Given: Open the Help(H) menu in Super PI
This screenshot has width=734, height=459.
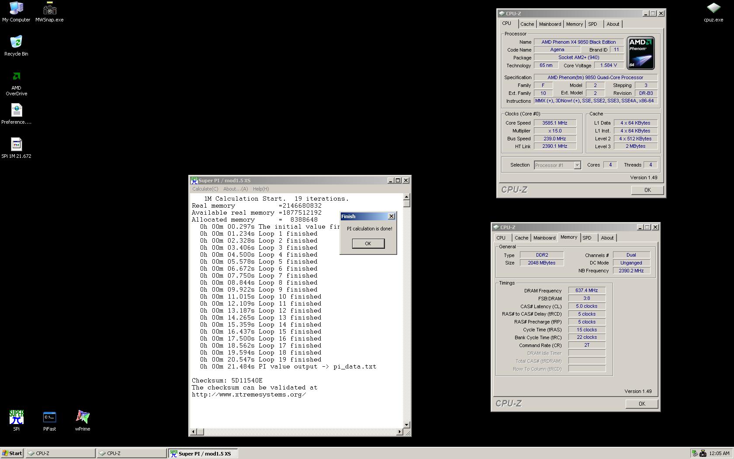Looking at the screenshot, I should [261, 189].
